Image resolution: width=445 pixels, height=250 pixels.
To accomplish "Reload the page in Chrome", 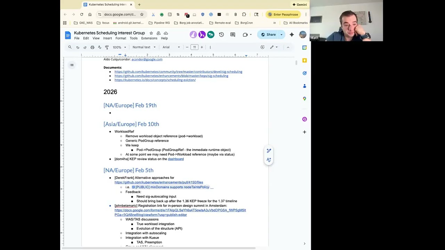I will [x=82, y=14].
